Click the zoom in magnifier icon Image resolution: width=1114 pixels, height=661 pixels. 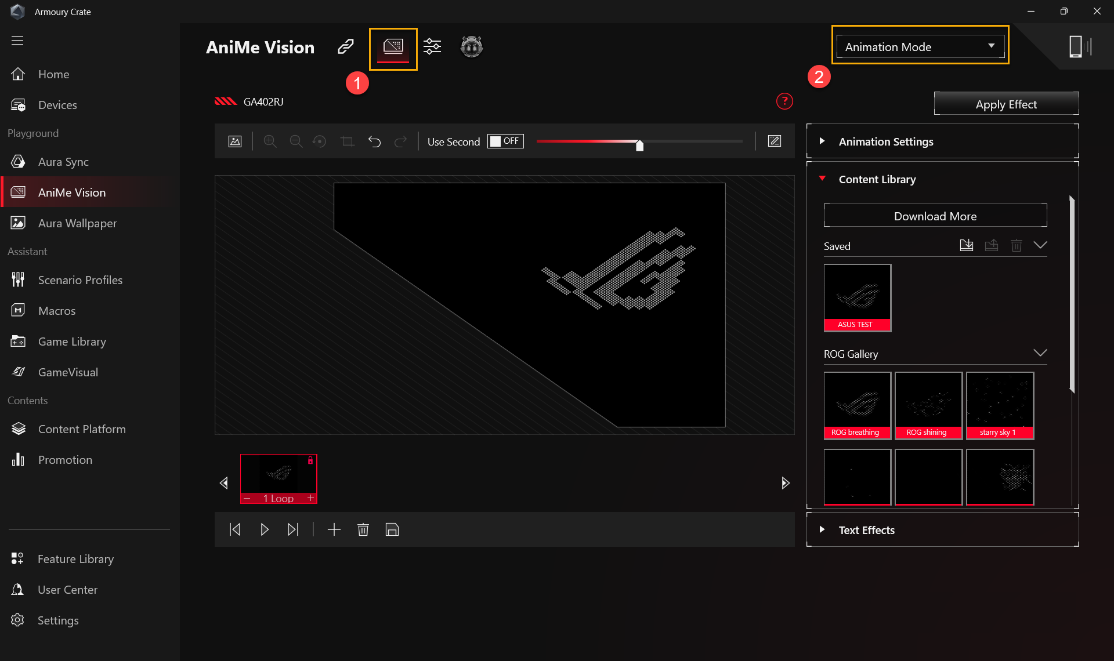[x=270, y=141]
